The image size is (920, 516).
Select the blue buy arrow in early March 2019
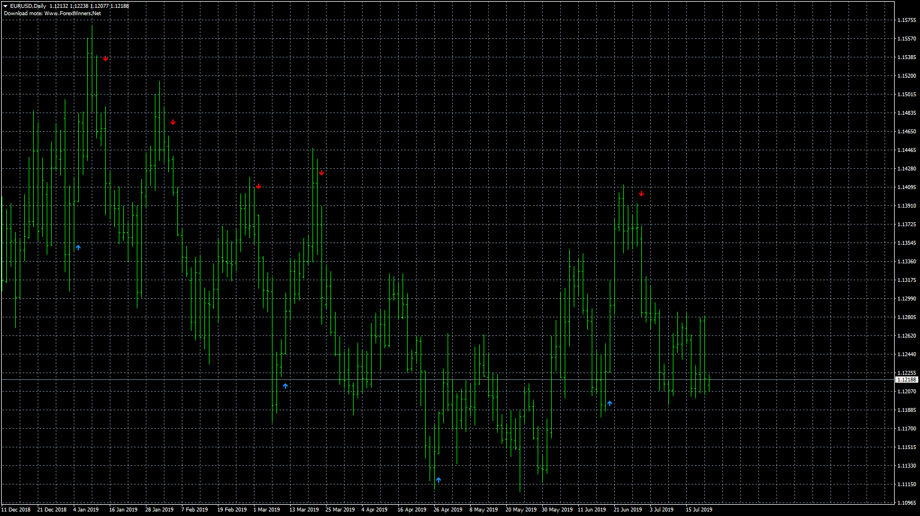[x=285, y=386]
